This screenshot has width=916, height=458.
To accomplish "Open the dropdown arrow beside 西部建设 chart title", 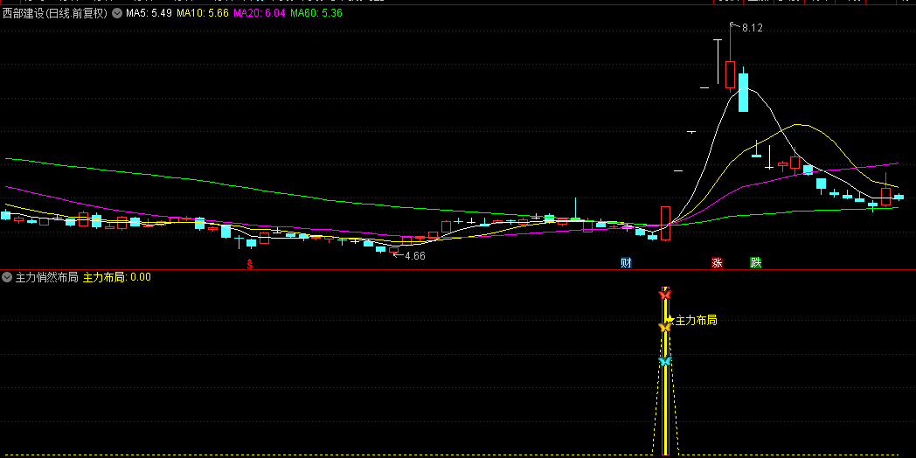I will click(x=117, y=13).
